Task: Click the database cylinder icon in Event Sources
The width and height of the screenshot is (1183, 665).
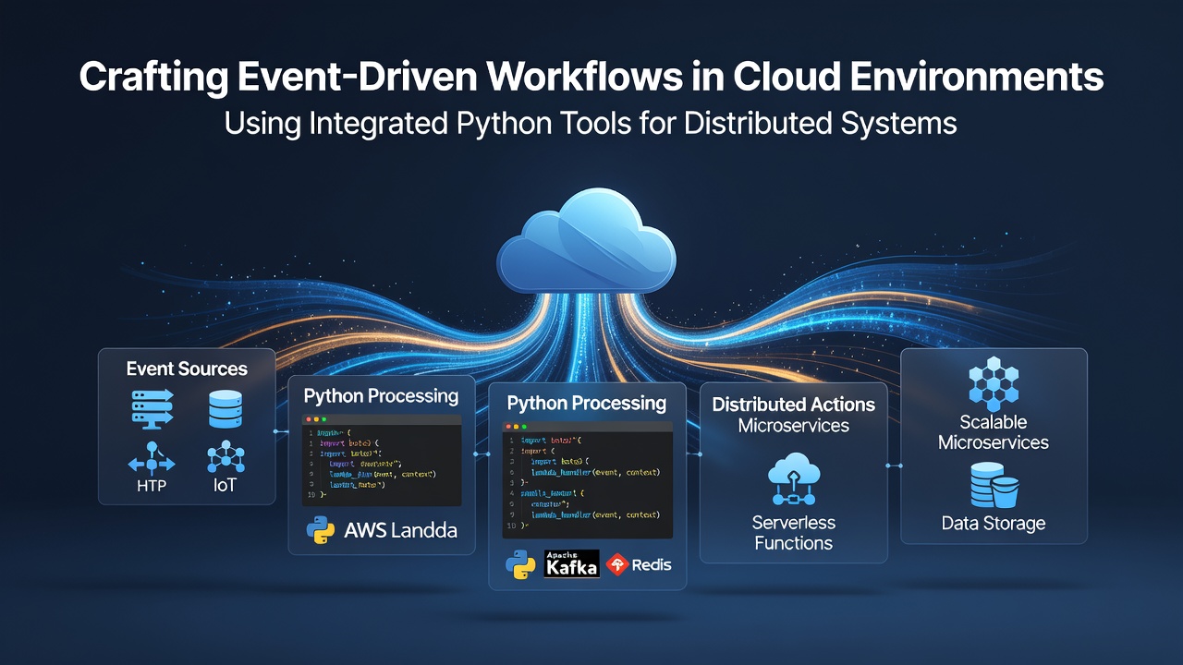Action: tap(226, 409)
